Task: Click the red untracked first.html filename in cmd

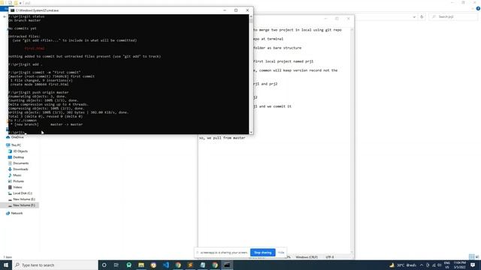Action: pyautogui.click(x=35, y=48)
